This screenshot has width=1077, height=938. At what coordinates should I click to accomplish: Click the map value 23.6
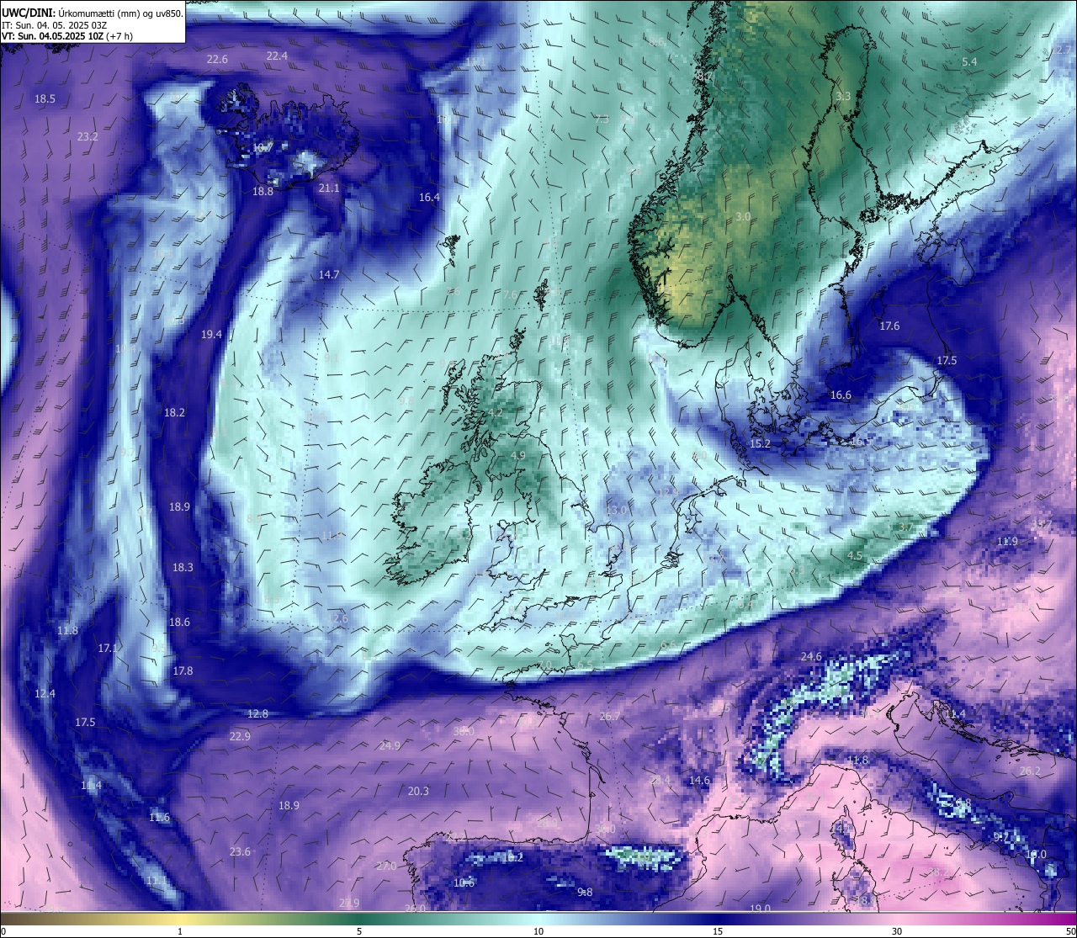(240, 851)
